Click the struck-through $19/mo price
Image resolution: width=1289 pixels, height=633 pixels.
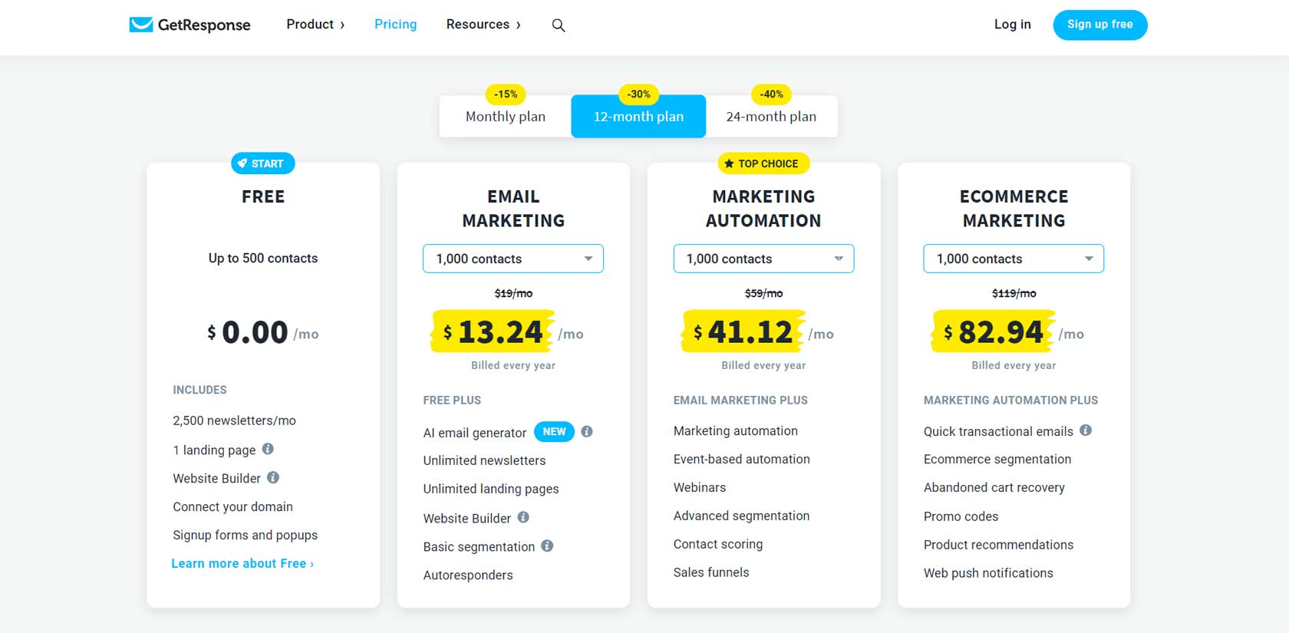(x=513, y=293)
